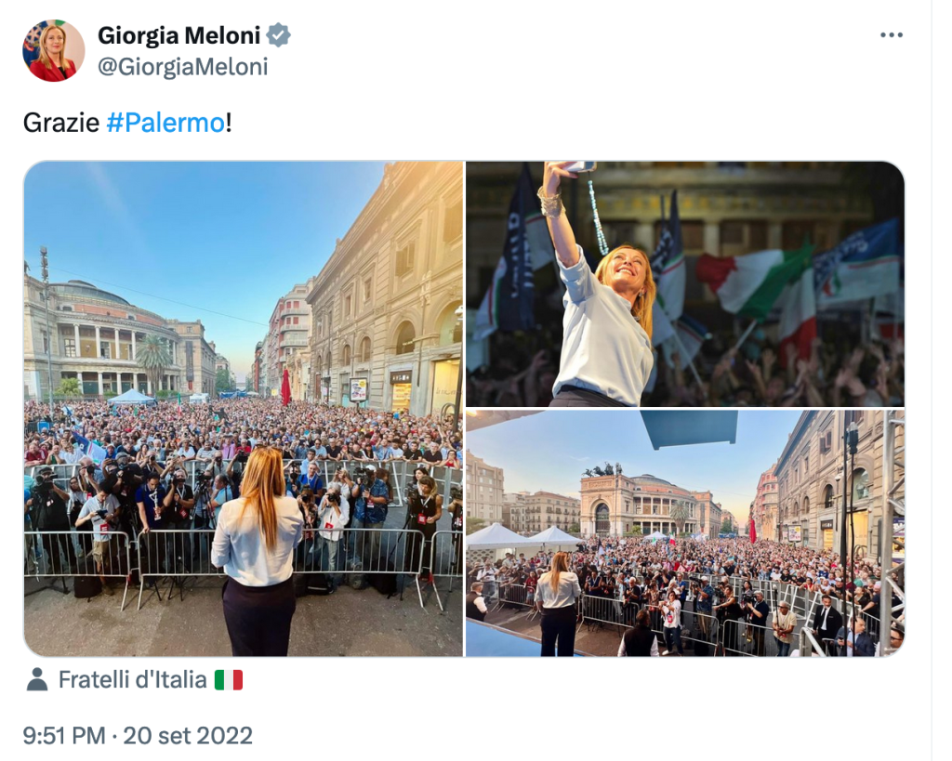The height and width of the screenshot is (761, 952).
Task: Click the 9:51 PM timestamp
Action: [64, 736]
